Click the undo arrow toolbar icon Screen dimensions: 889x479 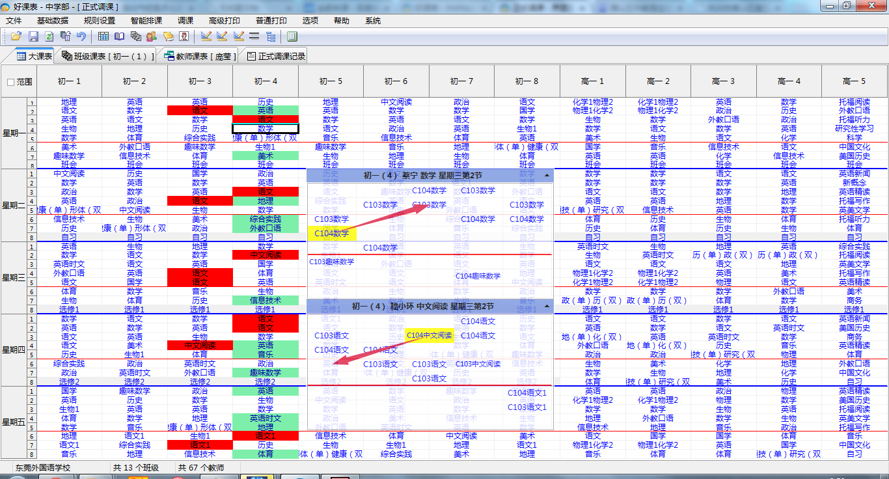click(81, 36)
